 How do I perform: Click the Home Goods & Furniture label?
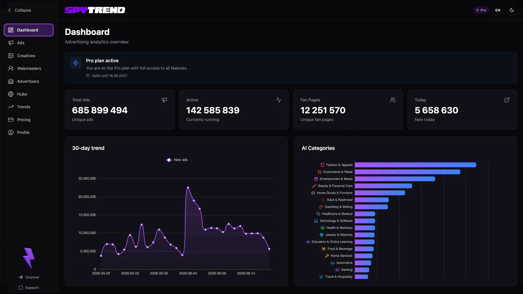[335, 193]
